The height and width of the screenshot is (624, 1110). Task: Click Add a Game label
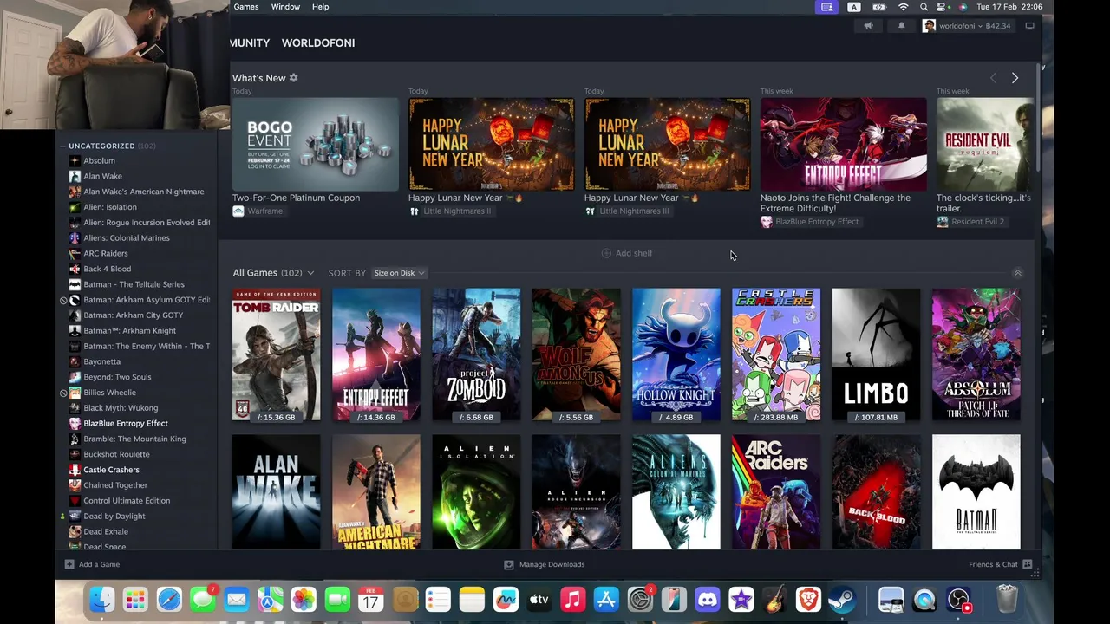click(x=99, y=564)
